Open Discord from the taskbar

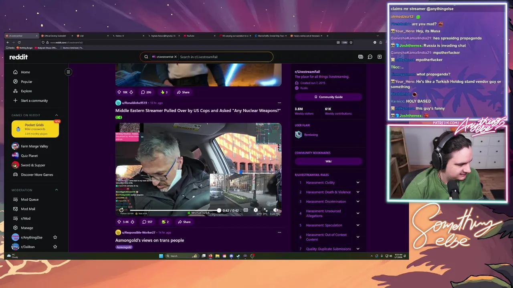pos(231,256)
